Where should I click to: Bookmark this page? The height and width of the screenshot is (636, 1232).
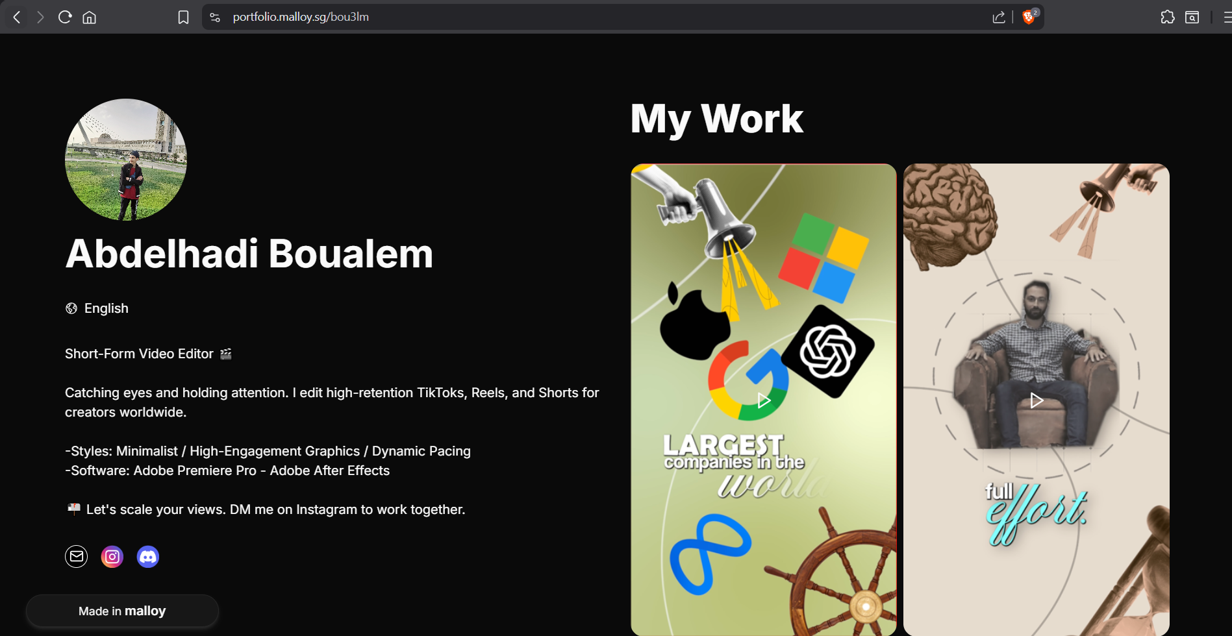point(184,17)
